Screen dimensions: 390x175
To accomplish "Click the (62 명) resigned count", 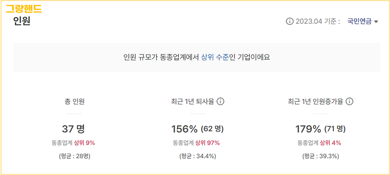I will [x=212, y=129].
